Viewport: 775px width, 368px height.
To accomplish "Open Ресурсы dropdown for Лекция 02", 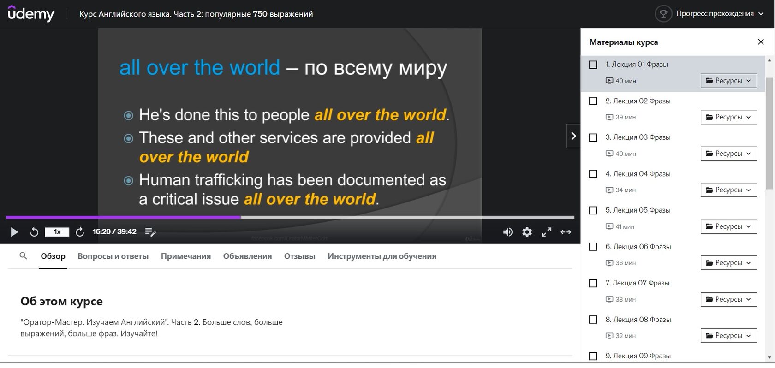I will (x=729, y=117).
